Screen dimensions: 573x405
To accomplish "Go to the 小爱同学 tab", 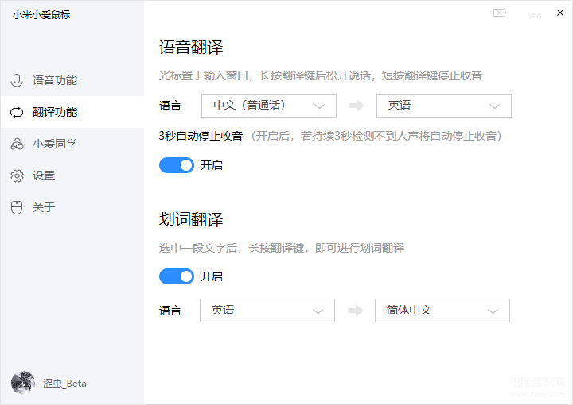I will tap(72, 144).
